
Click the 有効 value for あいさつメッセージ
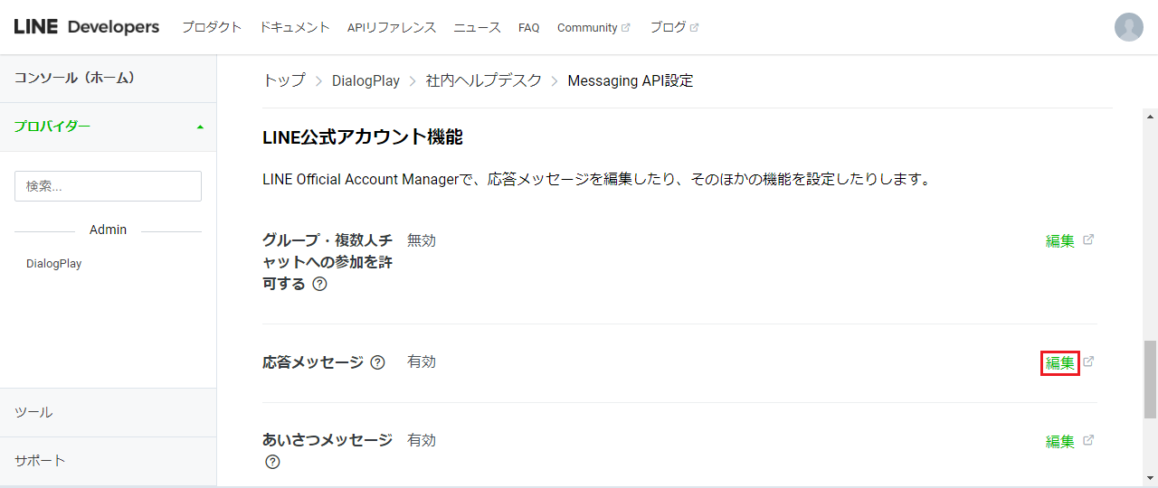pyautogui.click(x=422, y=440)
